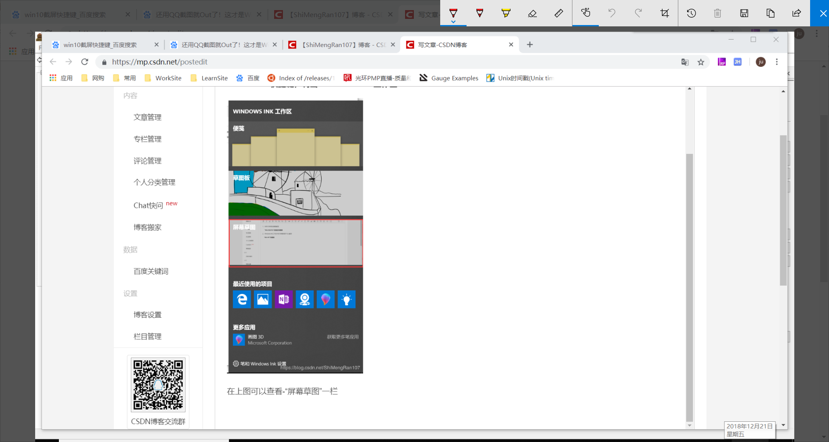Open 光环PMP直播 bookmark
Viewport: 829px width, 442px height.
377,78
